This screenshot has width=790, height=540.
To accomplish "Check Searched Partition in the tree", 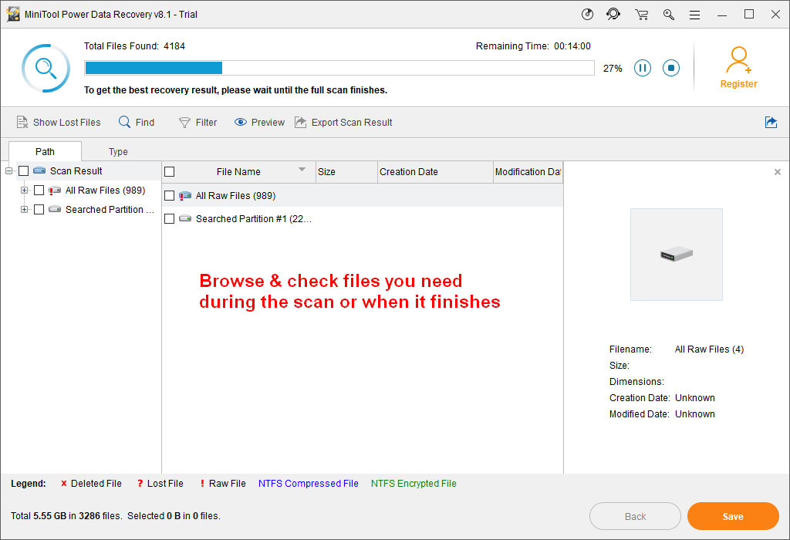I will 39,210.
